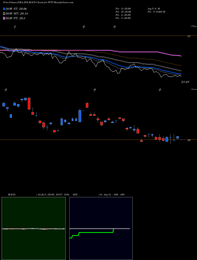Viewport: 197px width, 260px height.
Task: Click the 21.49 value label
Action: pyautogui.click(x=185, y=82)
